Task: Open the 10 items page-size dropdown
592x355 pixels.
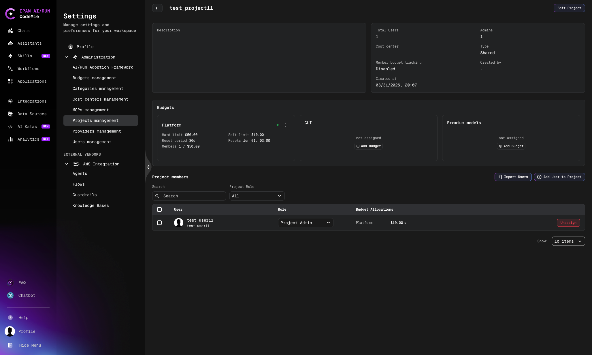Action: pyautogui.click(x=568, y=241)
